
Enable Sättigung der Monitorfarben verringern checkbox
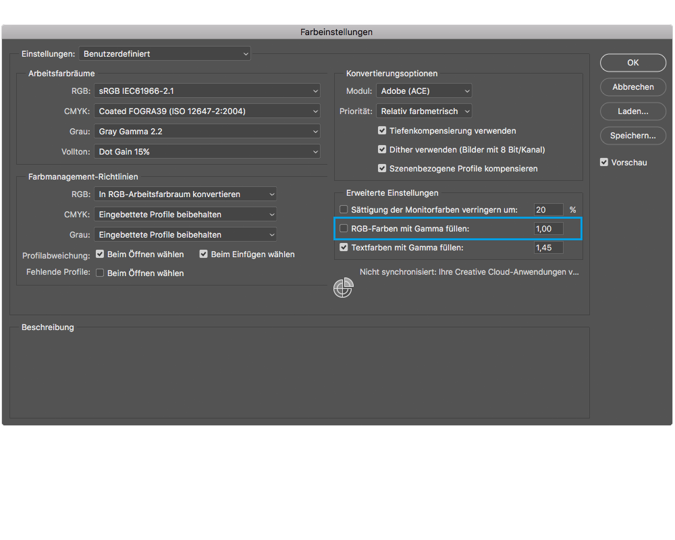coord(344,210)
